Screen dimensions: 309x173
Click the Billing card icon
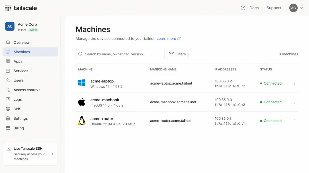pos(8,128)
